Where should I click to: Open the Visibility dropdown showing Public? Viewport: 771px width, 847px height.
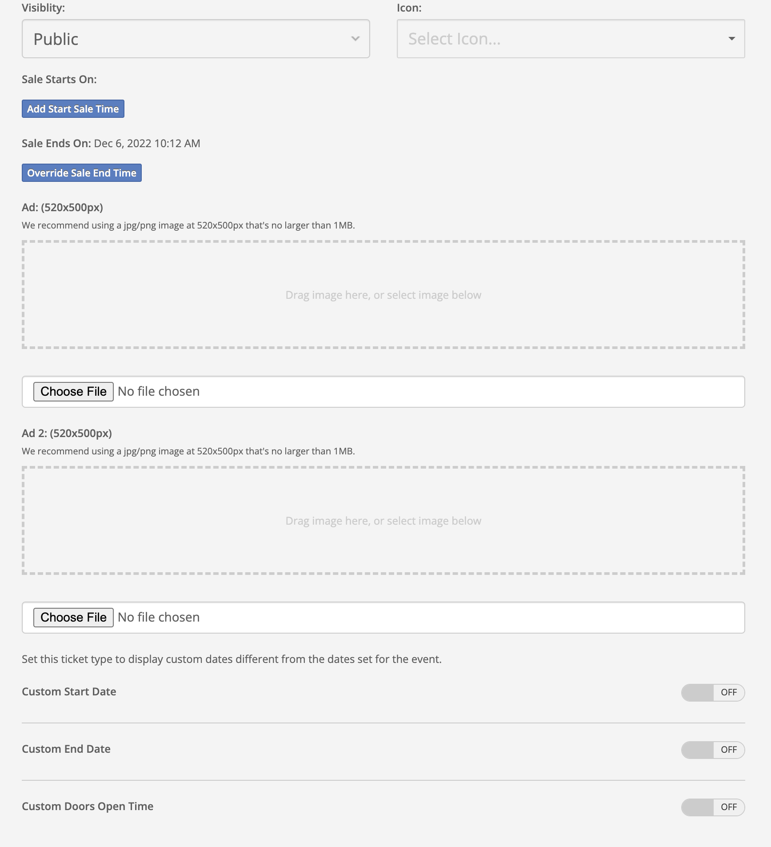[x=196, y=39]
